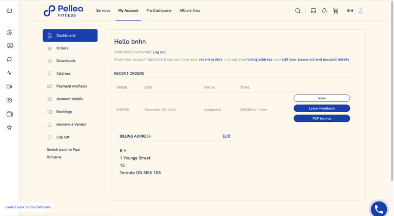The height and width of the screenshot is (216, 394).
Task: Open the group members sidebar icon
Action: point(10,46)
